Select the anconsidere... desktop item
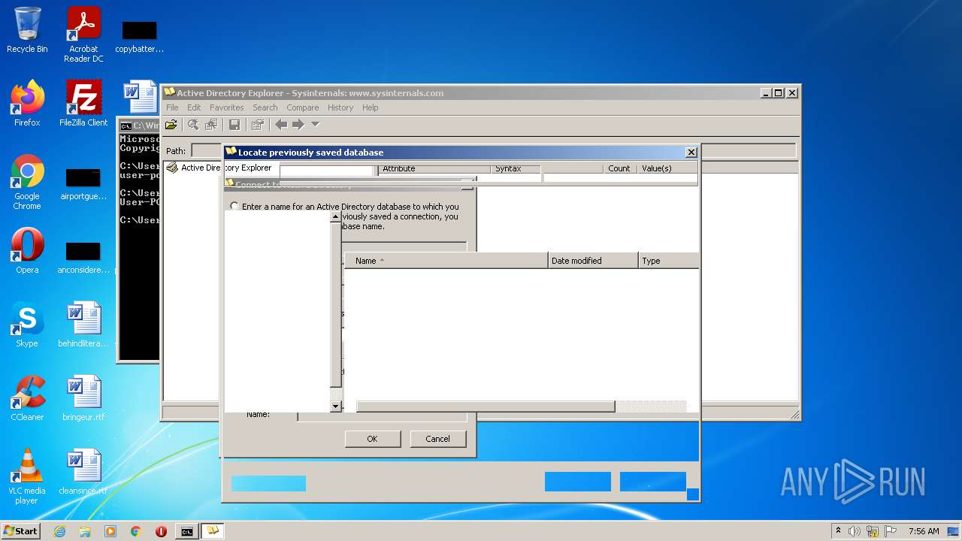The height and width of the screenshot is (541, 962). 83,257
